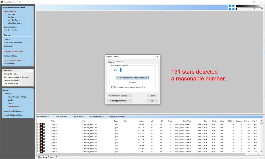Open the Group 1 tab
265x159 pixels.
52,157
